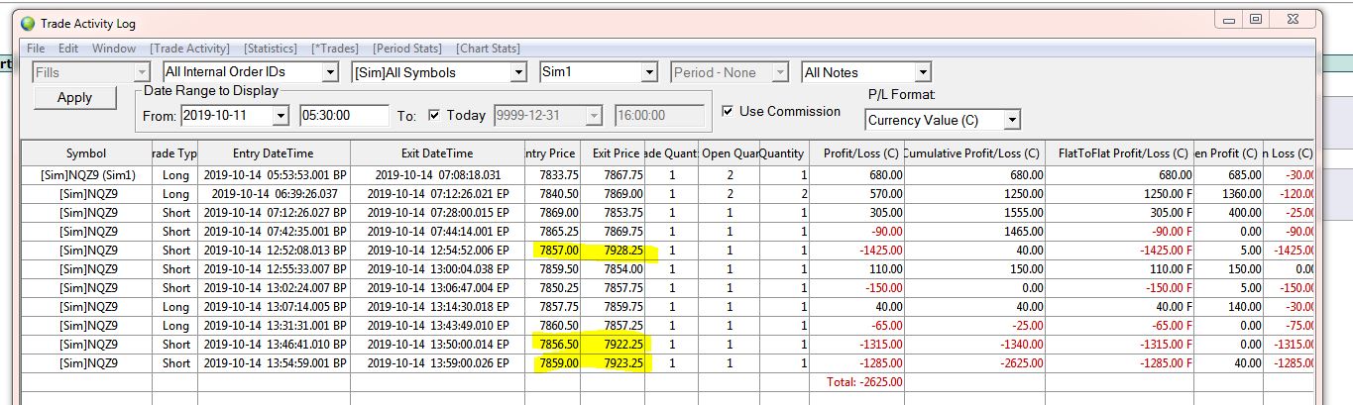Change the P/L Format Currency Value dropdown
This screenshot has height=405, width=1353.
click(1011, 120)
